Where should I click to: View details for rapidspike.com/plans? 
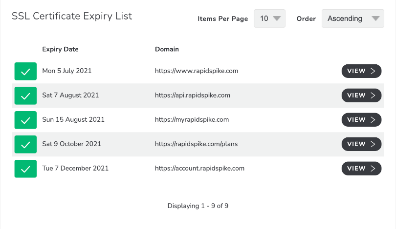(x=361, y=144)
